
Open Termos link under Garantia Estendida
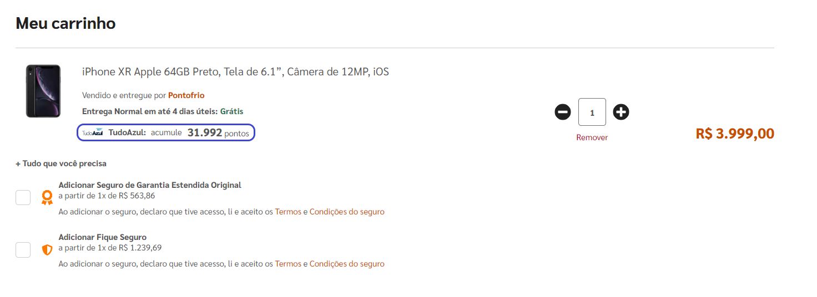[x=288, y=212]
